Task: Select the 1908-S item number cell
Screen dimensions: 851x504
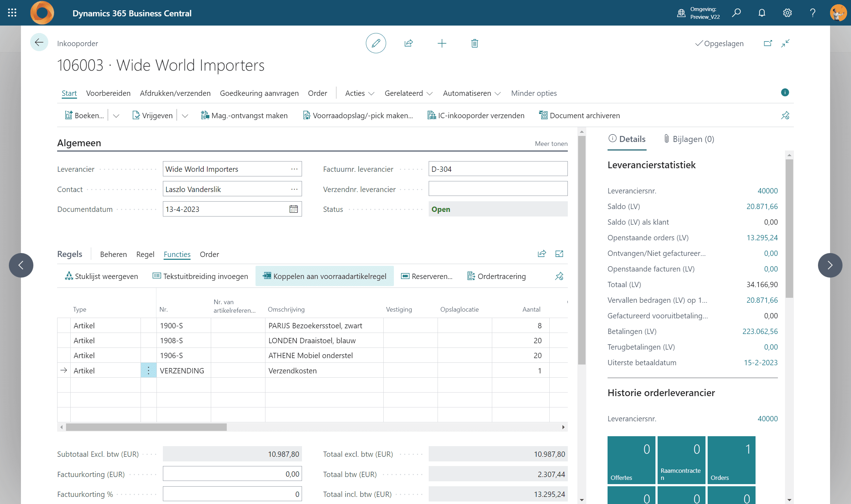Action: coord(184,341)
